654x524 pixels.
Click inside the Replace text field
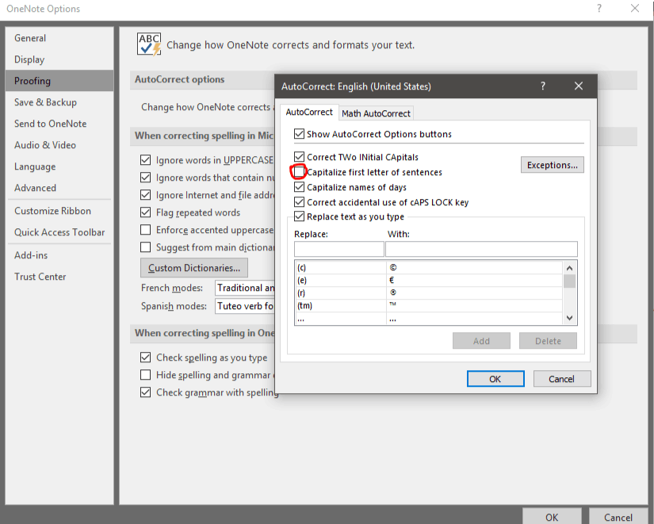338,248
